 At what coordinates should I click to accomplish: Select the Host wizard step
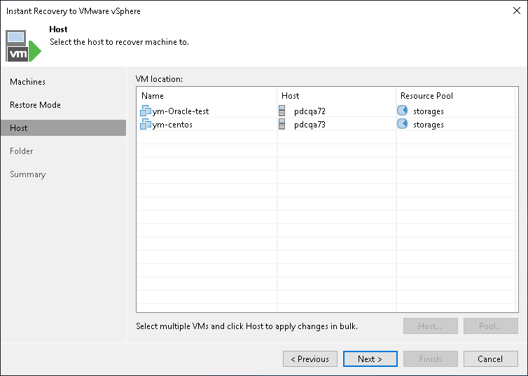pyautogui.click(x=63, y=128)
